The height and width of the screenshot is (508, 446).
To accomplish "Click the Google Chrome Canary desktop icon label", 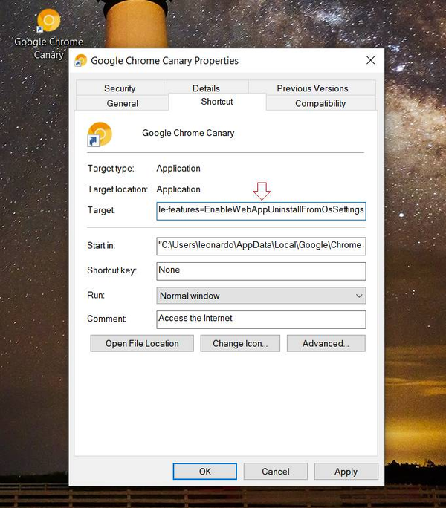I will pyautogui.click(x=48, y=48).
